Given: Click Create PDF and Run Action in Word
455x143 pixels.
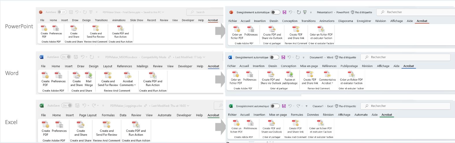Looking at the screenshot, I should click(153, 79).
